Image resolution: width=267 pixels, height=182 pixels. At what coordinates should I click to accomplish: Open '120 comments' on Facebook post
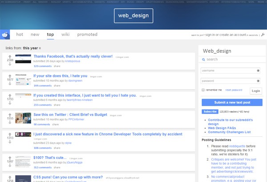point(43,66)
